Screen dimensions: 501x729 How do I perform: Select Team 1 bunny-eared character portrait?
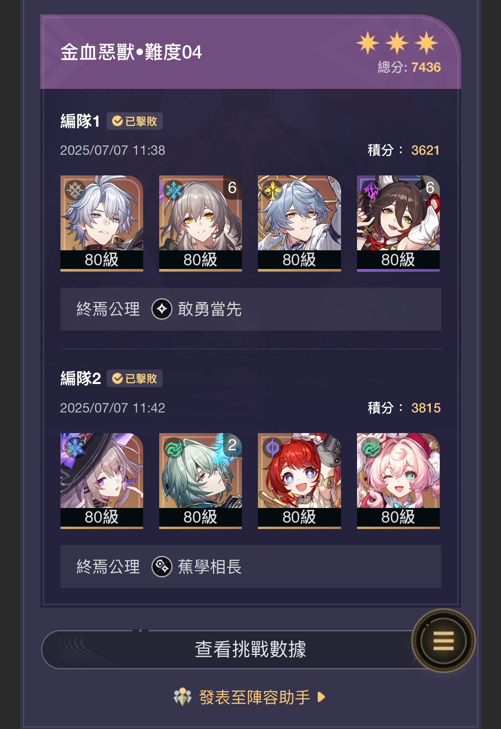[398, 223]
